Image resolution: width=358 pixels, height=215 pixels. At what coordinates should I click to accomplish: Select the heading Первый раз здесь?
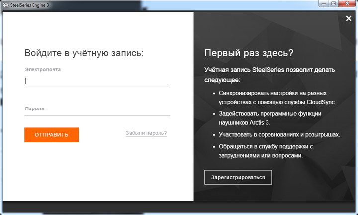(x=249, y=53)
